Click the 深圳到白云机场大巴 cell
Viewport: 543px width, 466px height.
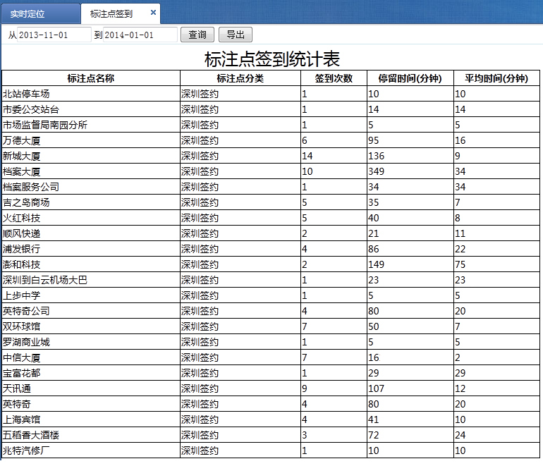(x=45, y=280)
